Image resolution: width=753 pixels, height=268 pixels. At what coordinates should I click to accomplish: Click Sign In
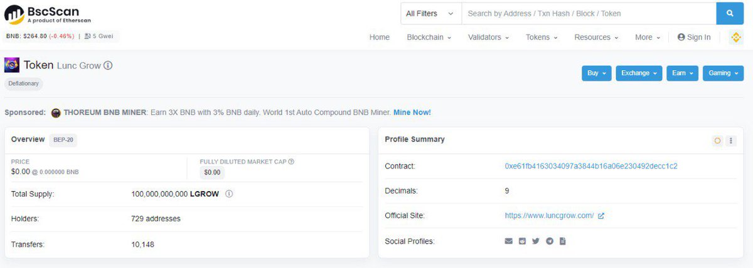point(694,38)
